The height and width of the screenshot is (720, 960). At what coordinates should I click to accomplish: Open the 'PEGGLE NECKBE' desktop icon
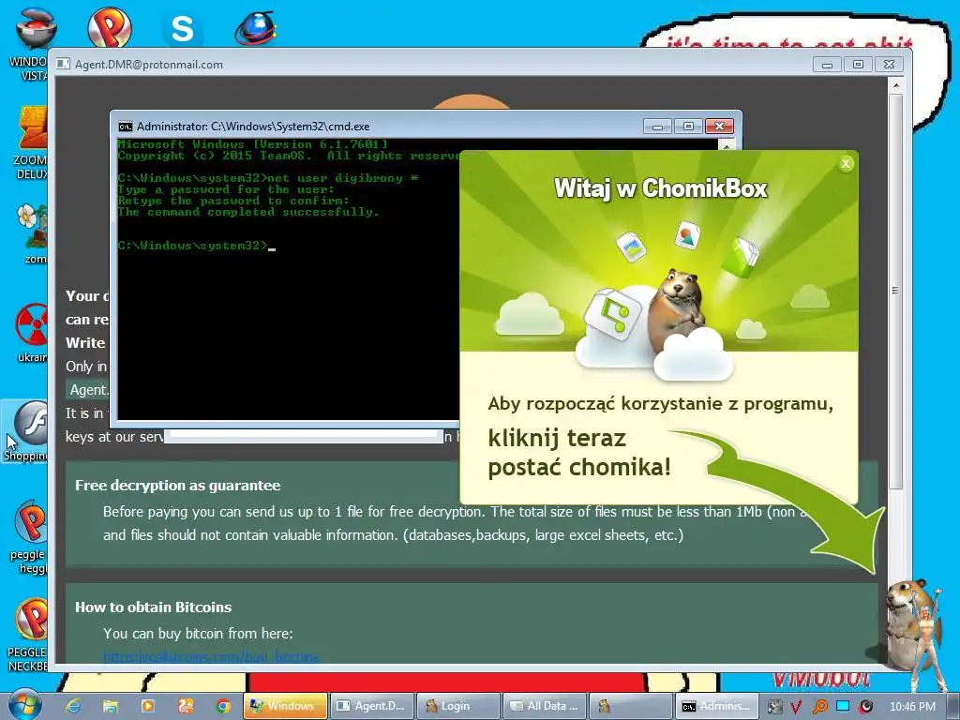[x=28, y=635]
